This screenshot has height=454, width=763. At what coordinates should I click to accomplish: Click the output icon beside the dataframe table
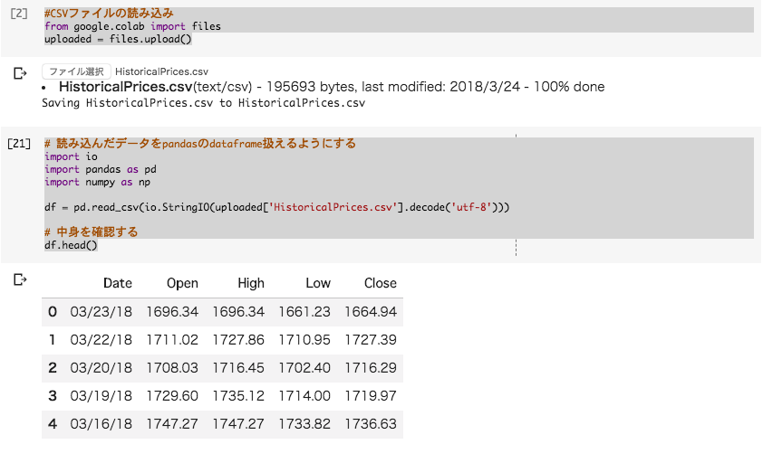[x=20, y=279]
